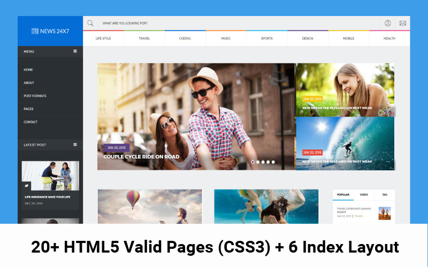Open the Travel category
The width and height of the screenshot is (428, 267).
click(x=144, y=38)
